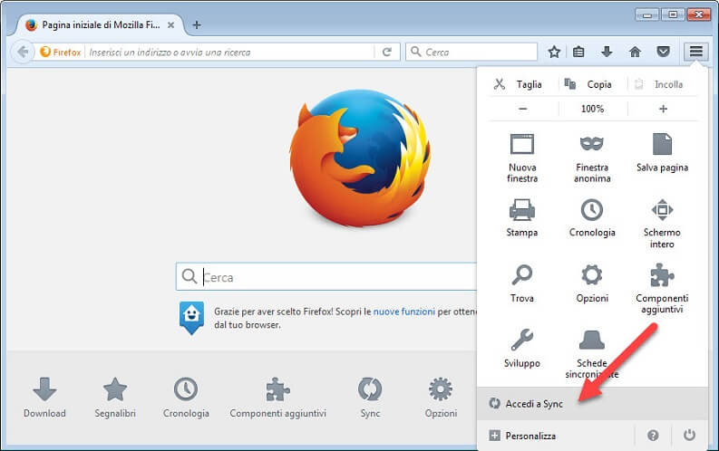
Task: Go to home page icon
Action: (x=635, y=52)
